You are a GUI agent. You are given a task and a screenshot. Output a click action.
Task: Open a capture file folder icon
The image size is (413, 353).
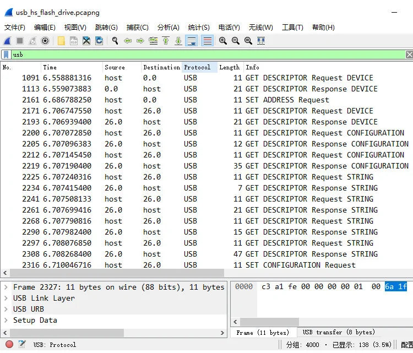point(61,41)
